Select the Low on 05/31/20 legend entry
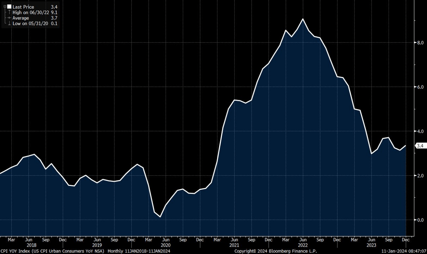 coord(30,24)
